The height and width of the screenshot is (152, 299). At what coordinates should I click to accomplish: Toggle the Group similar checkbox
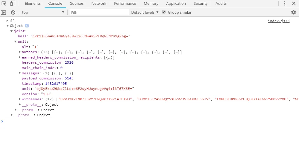164,12
